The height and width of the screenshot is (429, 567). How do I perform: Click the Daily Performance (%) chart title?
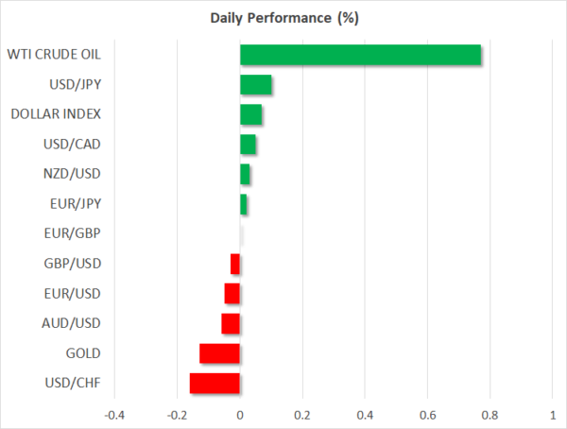tap(283, 18)
